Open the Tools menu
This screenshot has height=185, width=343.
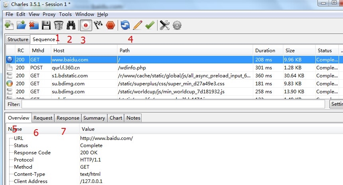65,14
